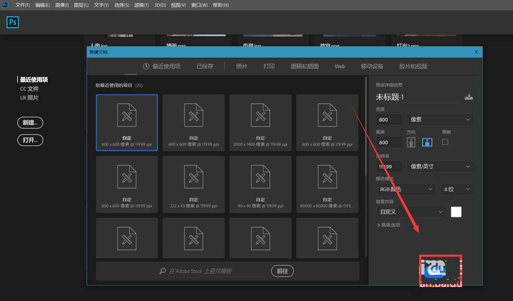Image resolution: width=513 pixels, height=301 pixels.
Task: Switch to the 打印 tab
Action: 269,66
